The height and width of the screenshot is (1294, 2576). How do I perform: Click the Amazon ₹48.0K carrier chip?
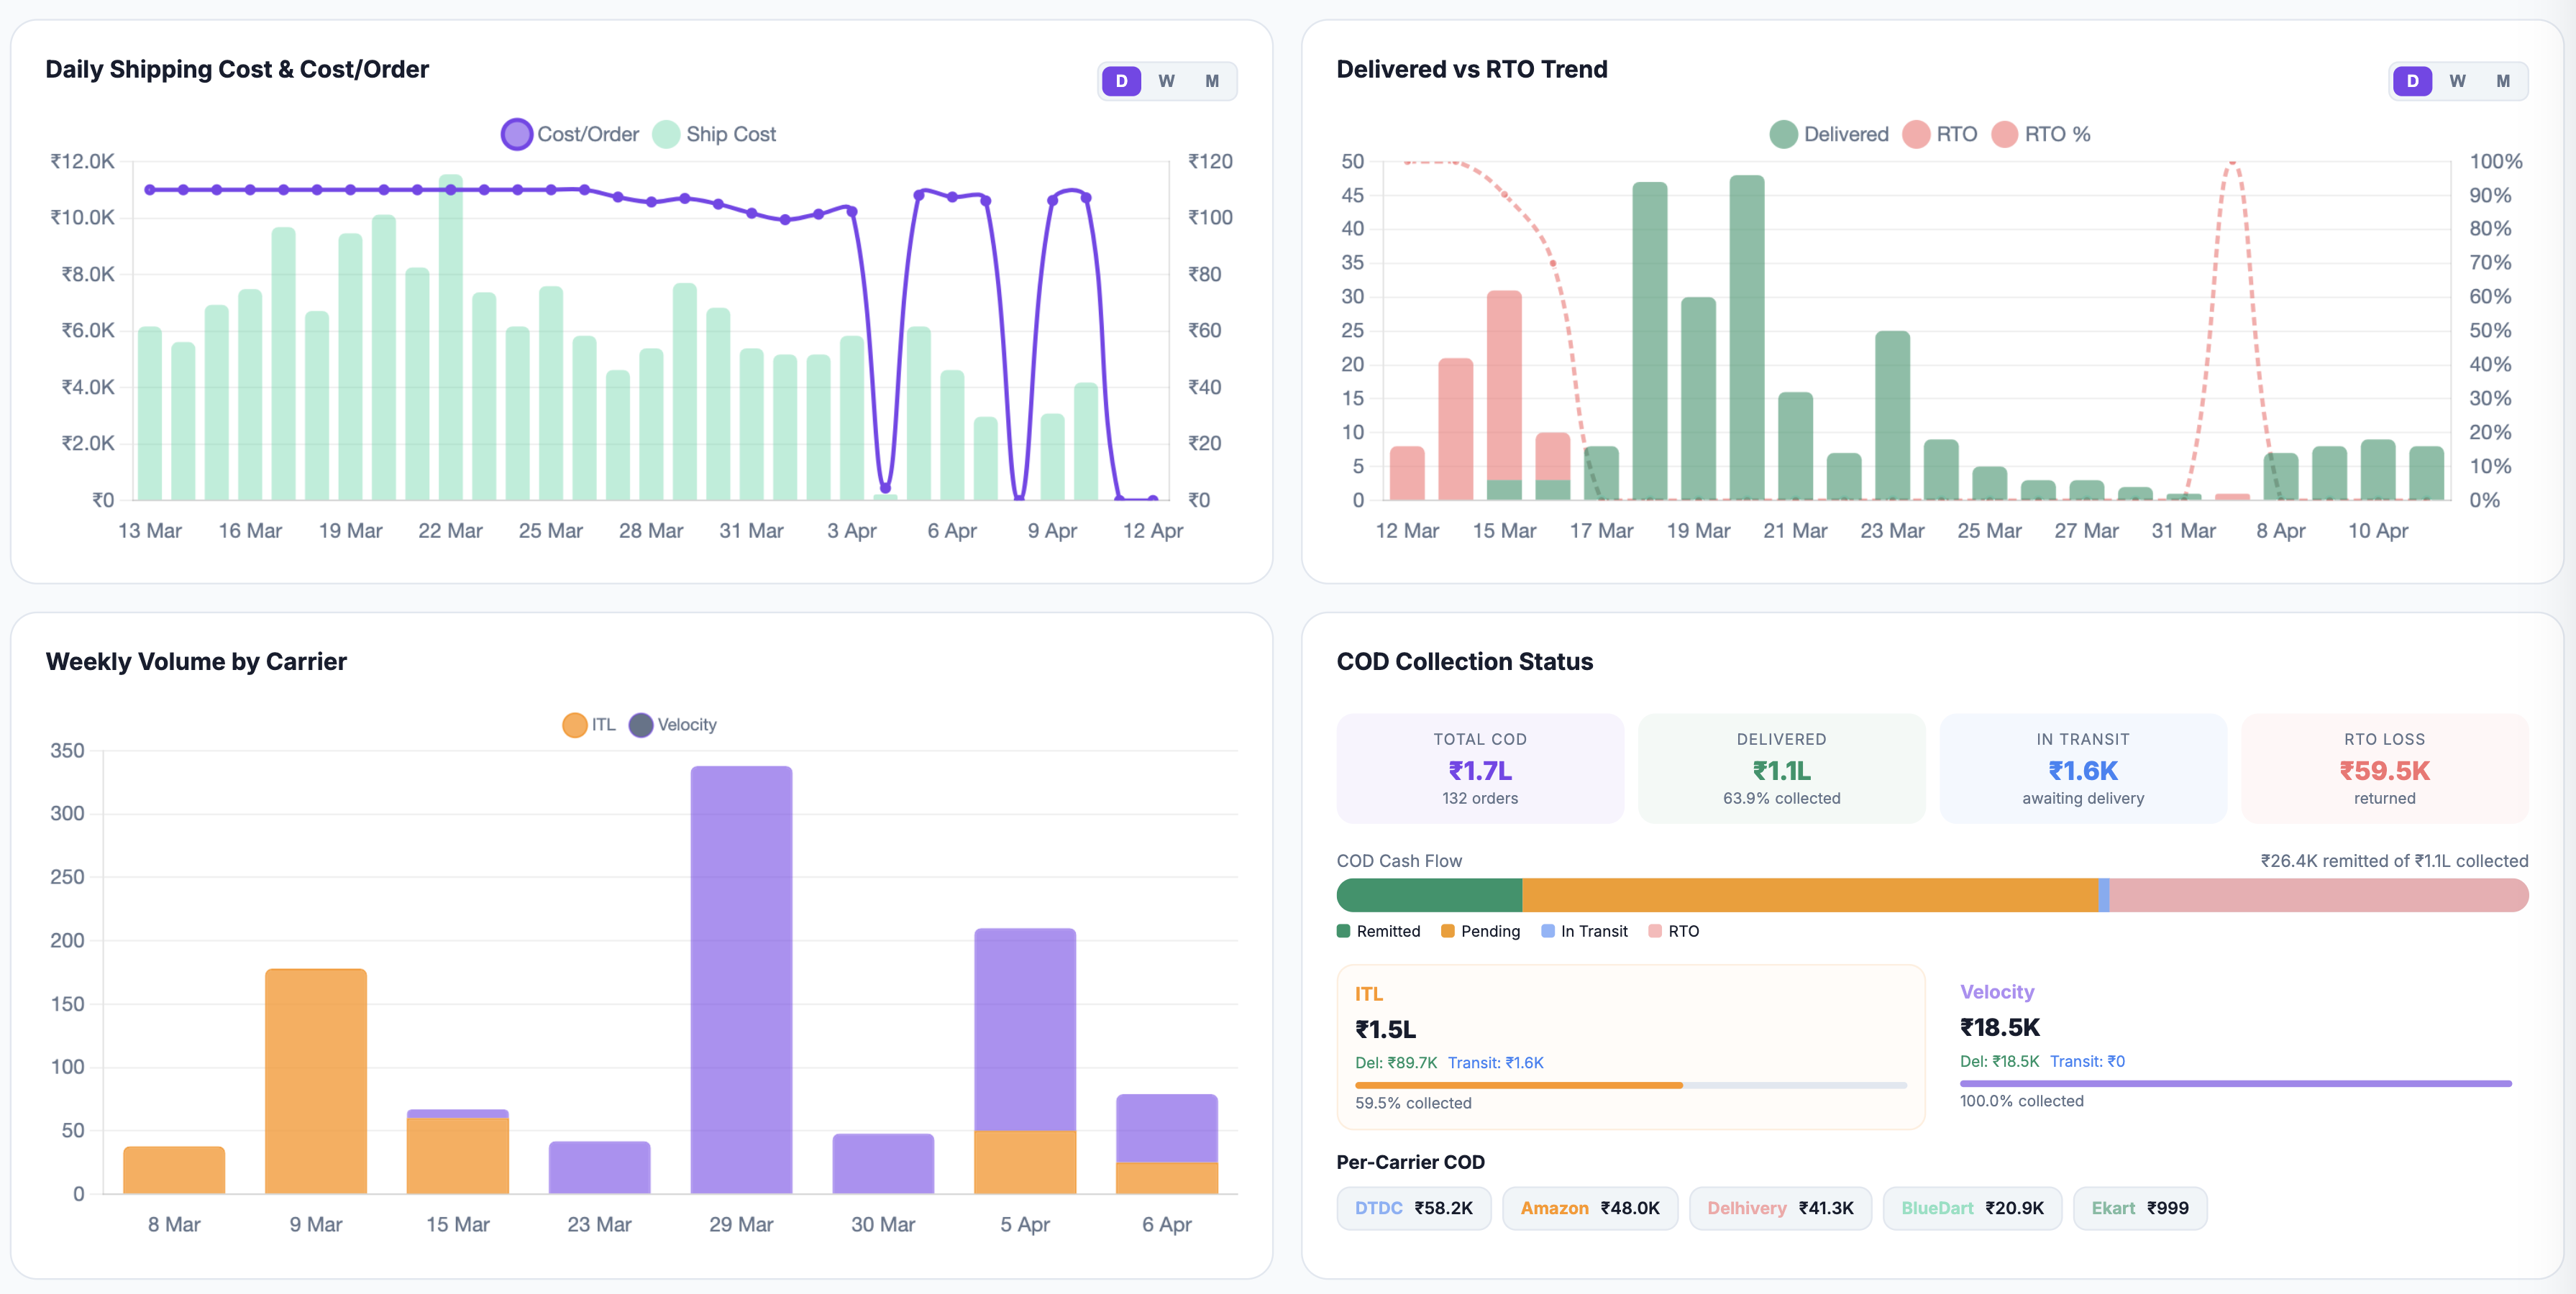coord(1590,1208)
